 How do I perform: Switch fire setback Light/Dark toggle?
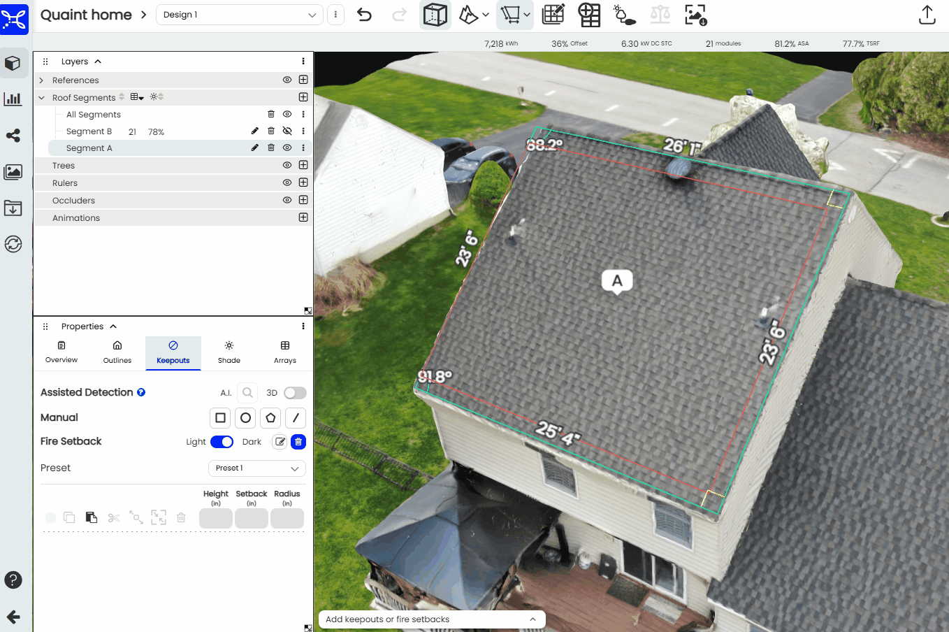click(222, 442)
